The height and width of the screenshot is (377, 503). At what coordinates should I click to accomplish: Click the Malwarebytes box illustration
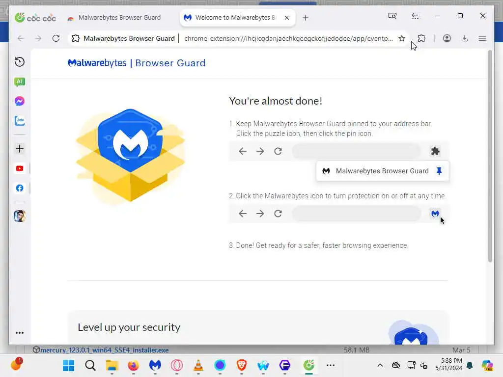pyautogui.click(x=130, y=156)
